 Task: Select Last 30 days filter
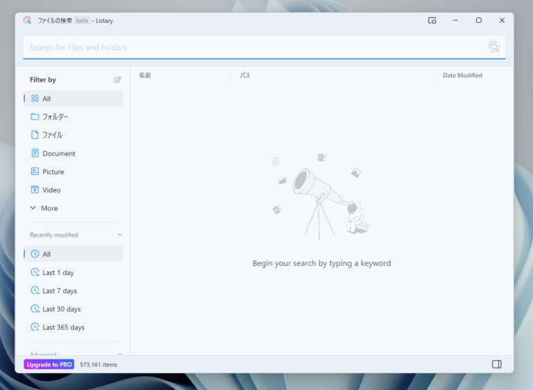click(61, 309)
